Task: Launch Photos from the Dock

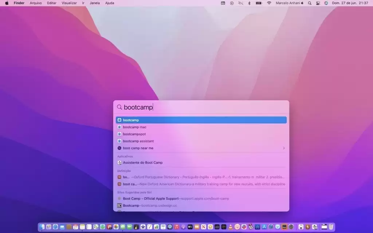Action: [x=116, y=227]
